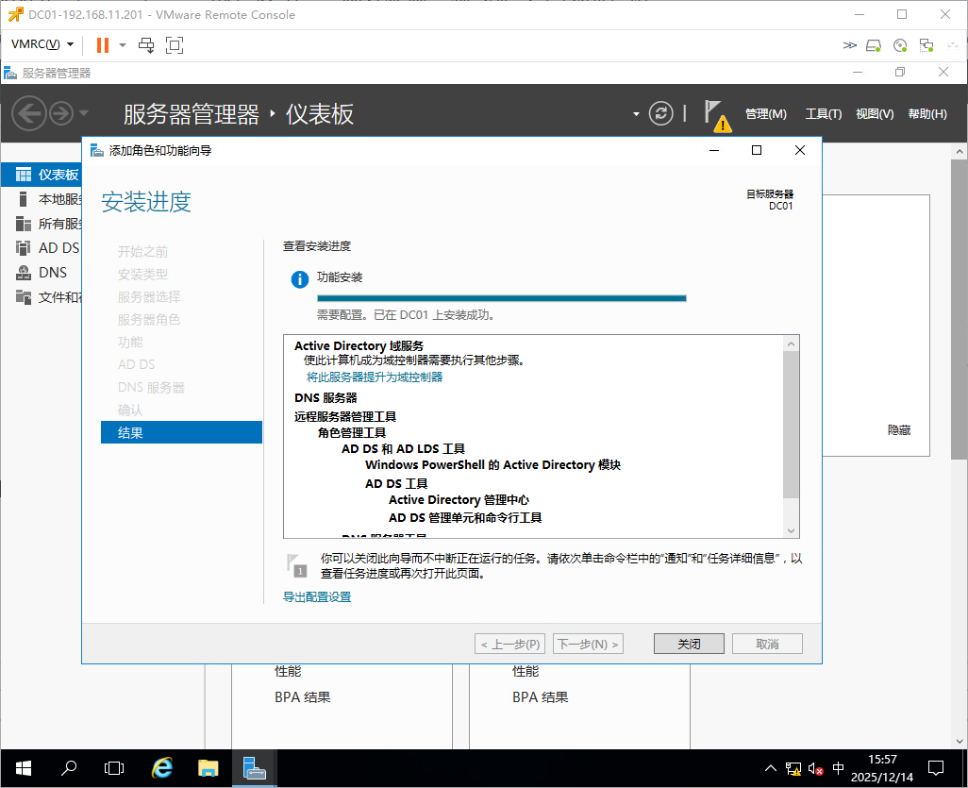Open DNS in the sidebar
The image size is (968, 788).
coord(42,273)
